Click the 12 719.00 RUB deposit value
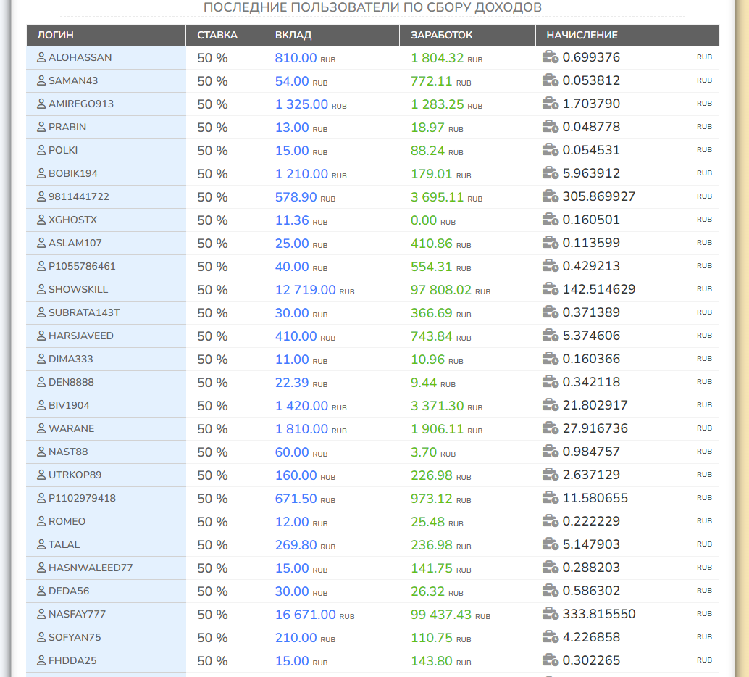Screen dimensions: 749x677 [315, 290]
